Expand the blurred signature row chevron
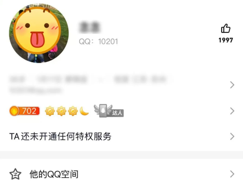 232,85
